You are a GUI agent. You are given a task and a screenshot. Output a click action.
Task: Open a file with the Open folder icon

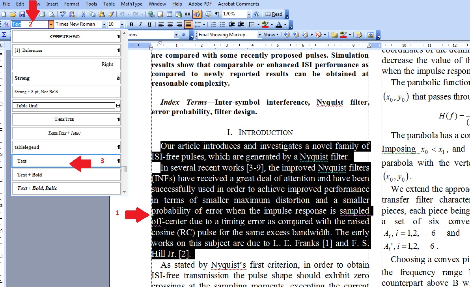(x=13, y=14)
